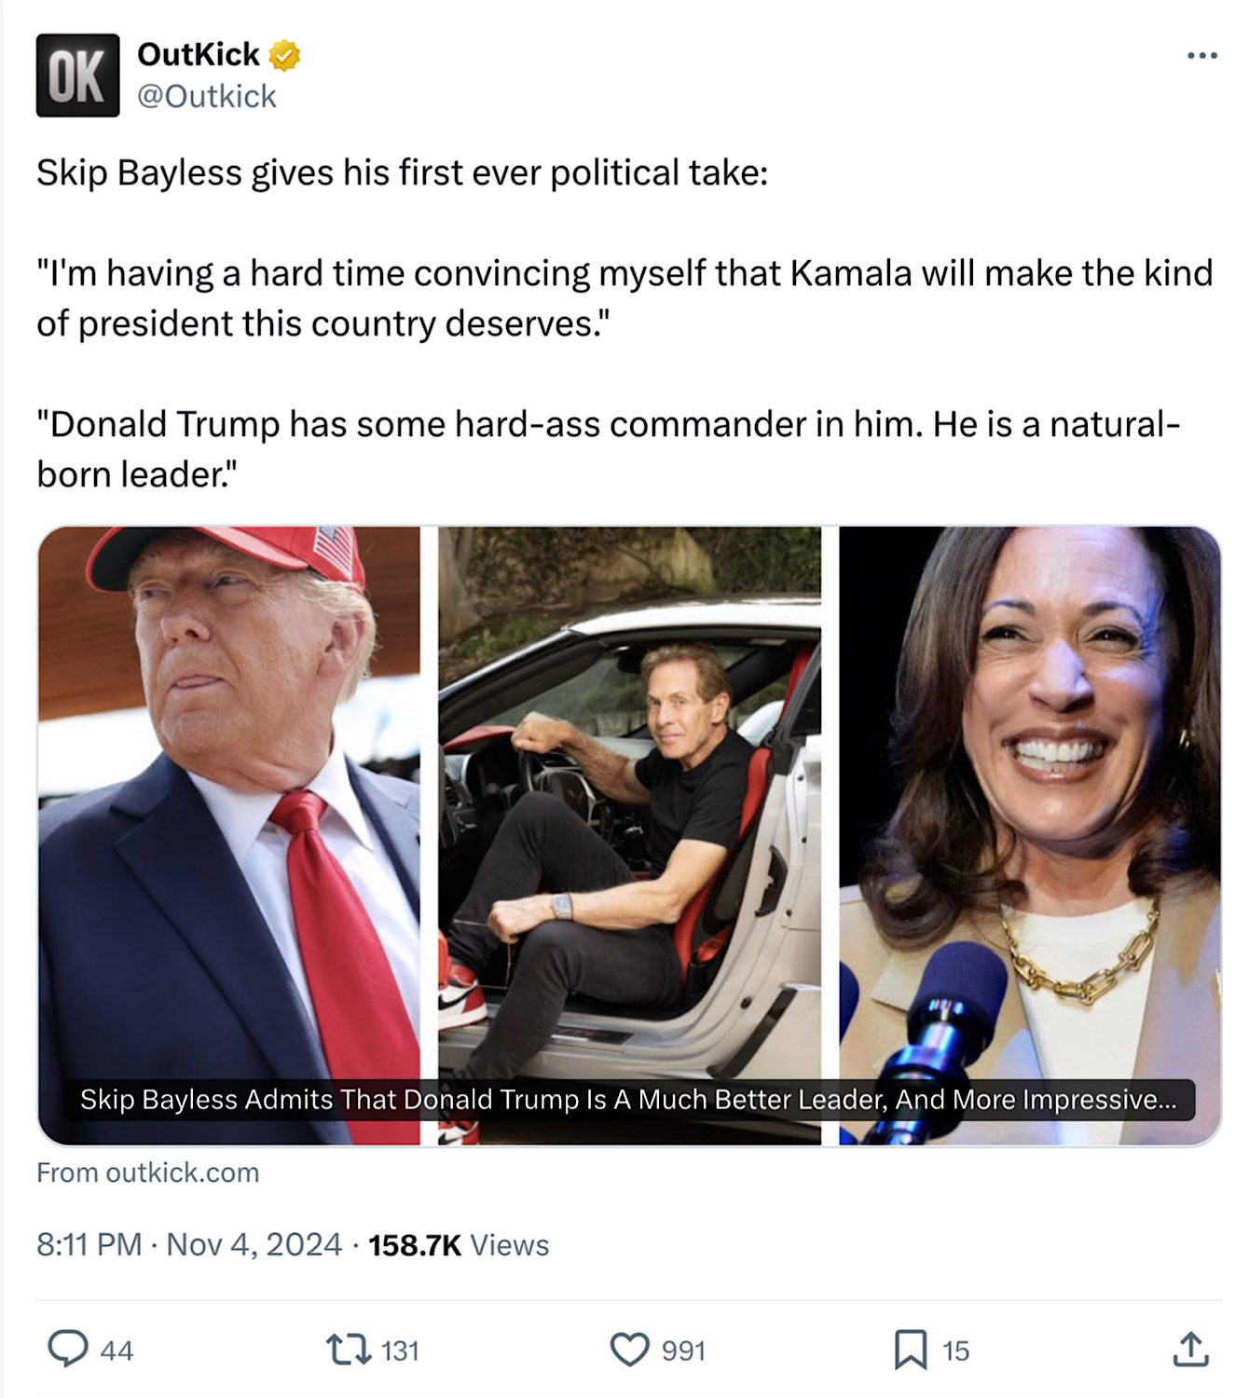The image size is (1249, 1398).
Task: Click the 991 likes count
Action: [x=683, y=1350]
